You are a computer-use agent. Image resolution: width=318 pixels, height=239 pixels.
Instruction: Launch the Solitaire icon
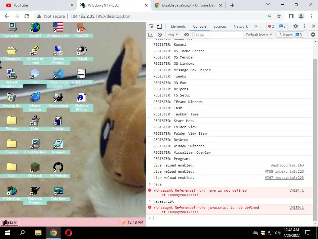[58, 121]
